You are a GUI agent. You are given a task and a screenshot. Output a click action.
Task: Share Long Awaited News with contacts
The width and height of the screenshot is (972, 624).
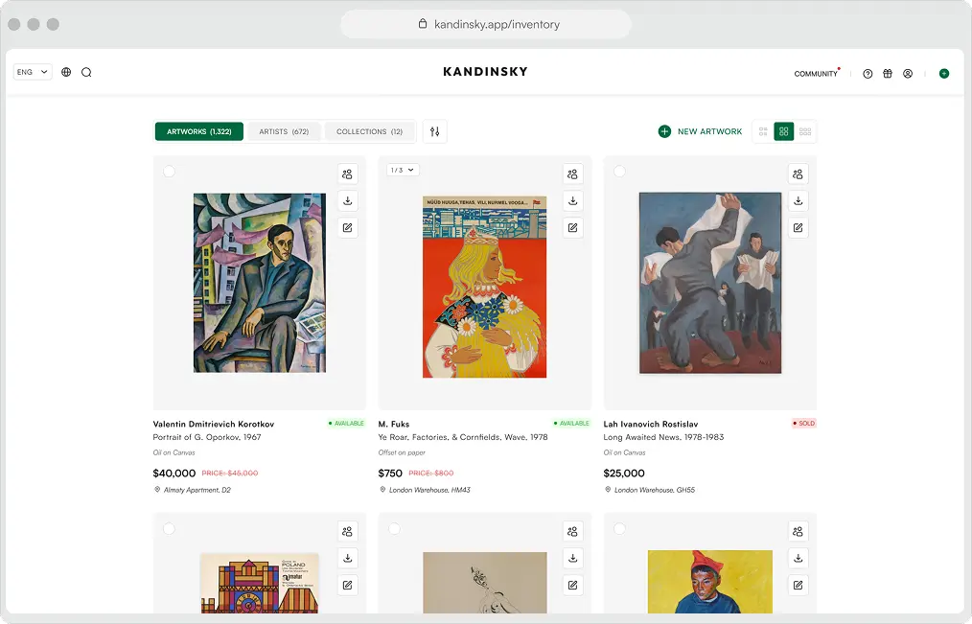(x=798, y=174)
